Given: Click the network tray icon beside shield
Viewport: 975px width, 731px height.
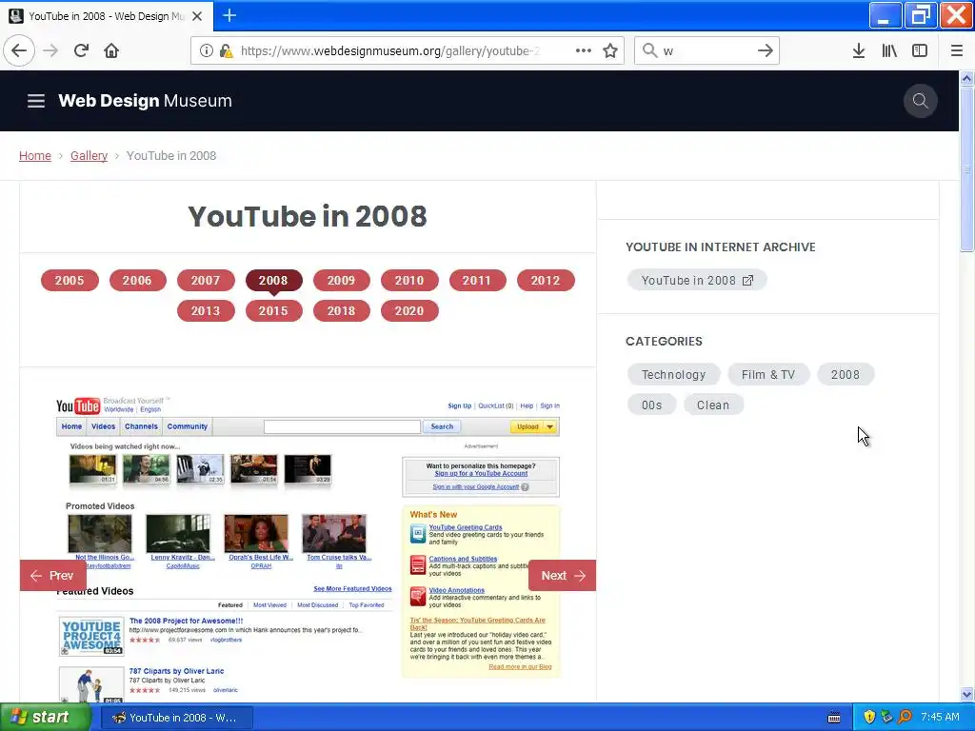Looking at the screenshot, I should (x=887, y=717).
